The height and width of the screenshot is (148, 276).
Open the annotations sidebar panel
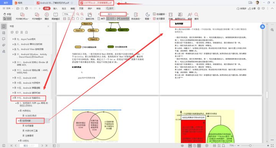tap(4, 39)
